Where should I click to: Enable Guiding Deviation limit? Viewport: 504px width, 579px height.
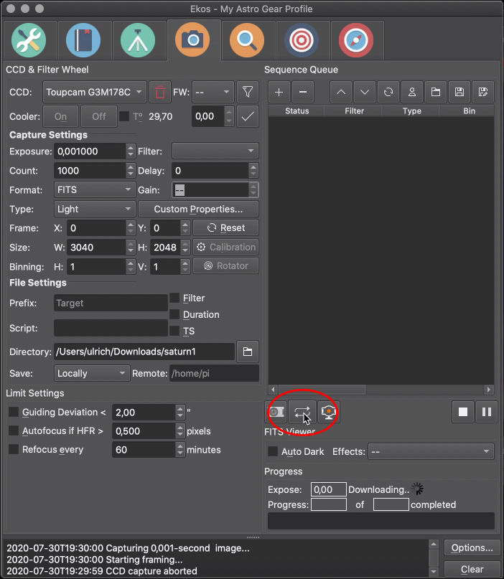pyautogui.click(x=14, y=412)
